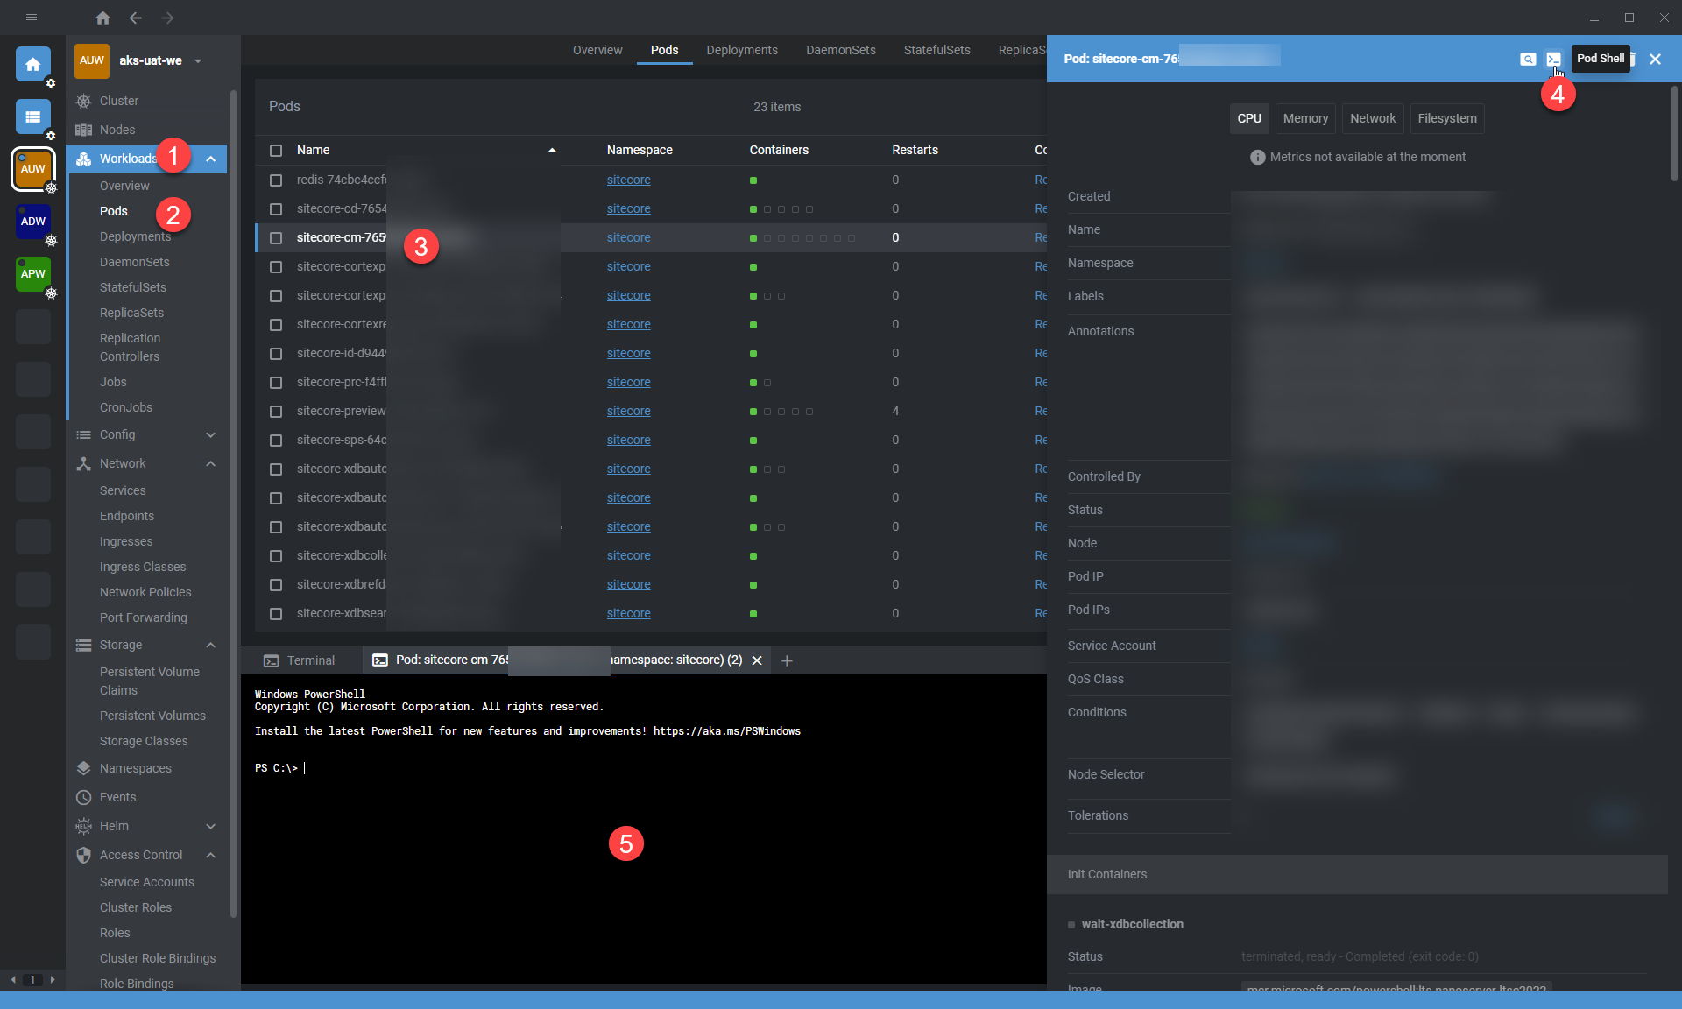Select the sitecore-preview pod checkbox
Viewport: 1682px width, 1009px height.
click(x=276, y=412)
